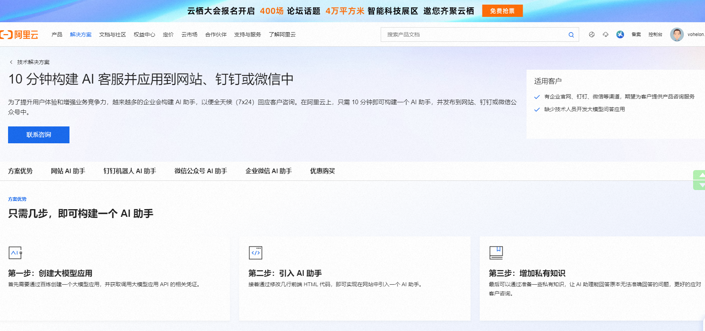Viewport: 705px width, 331px height.
Task: Click the AI icon above 第一步
Action: pos(15,253)
